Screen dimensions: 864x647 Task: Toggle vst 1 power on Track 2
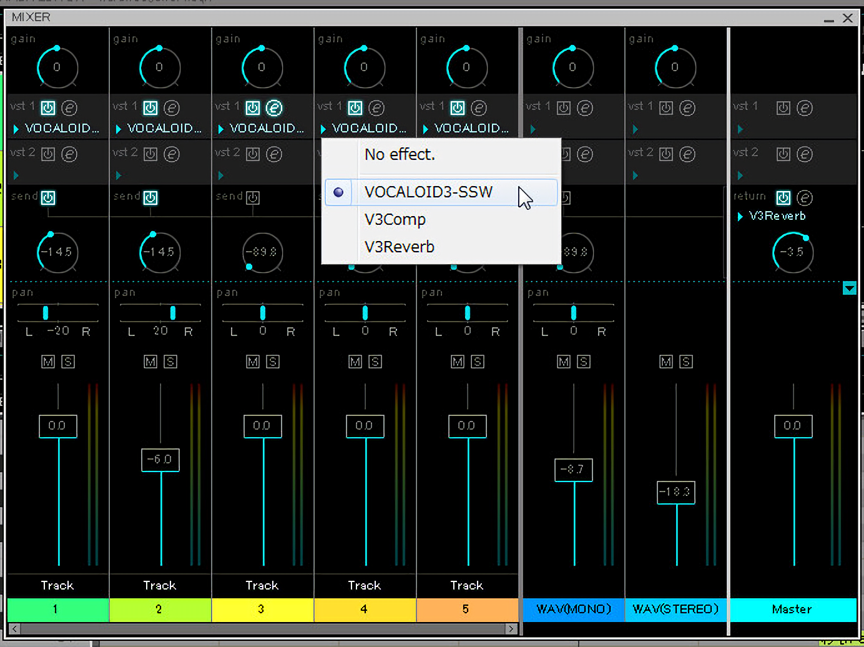point(150,108)
